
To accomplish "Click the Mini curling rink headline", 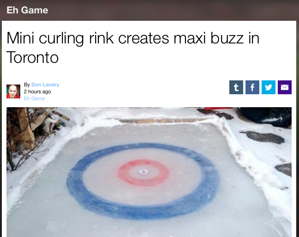I will point(133,48).
